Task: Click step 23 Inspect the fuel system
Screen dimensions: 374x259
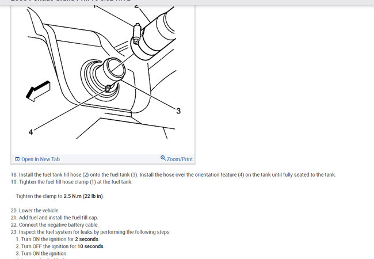Action: pyautogui.click(x=90, y=232)
